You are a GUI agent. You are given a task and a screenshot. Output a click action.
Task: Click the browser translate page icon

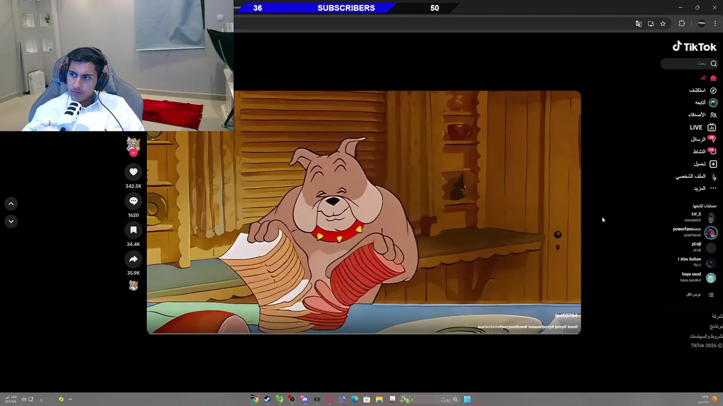pyautogui.click(x=639, y=24)
